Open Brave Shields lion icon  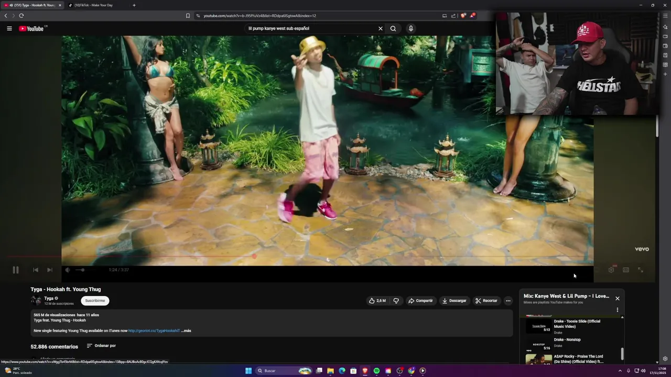click(463, 16)
